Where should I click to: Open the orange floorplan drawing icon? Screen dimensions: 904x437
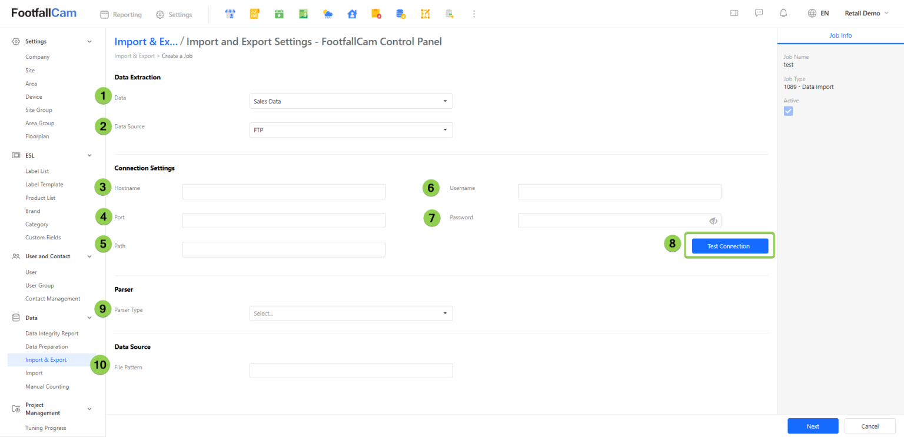point(425,14)
